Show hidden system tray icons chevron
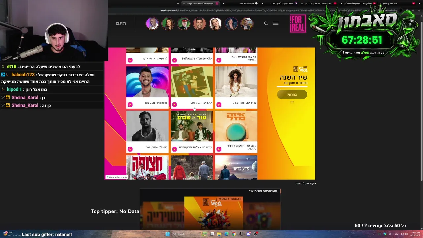Screen dimensions: 423x238 374,234
